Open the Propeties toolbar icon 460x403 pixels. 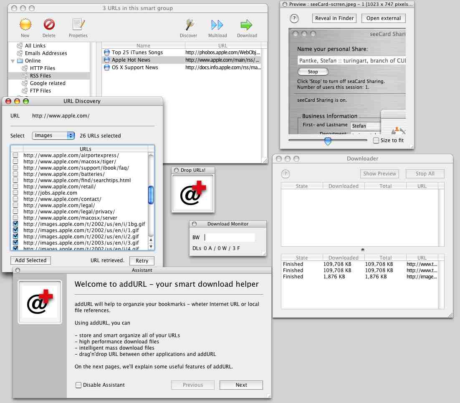pos(78,25)
